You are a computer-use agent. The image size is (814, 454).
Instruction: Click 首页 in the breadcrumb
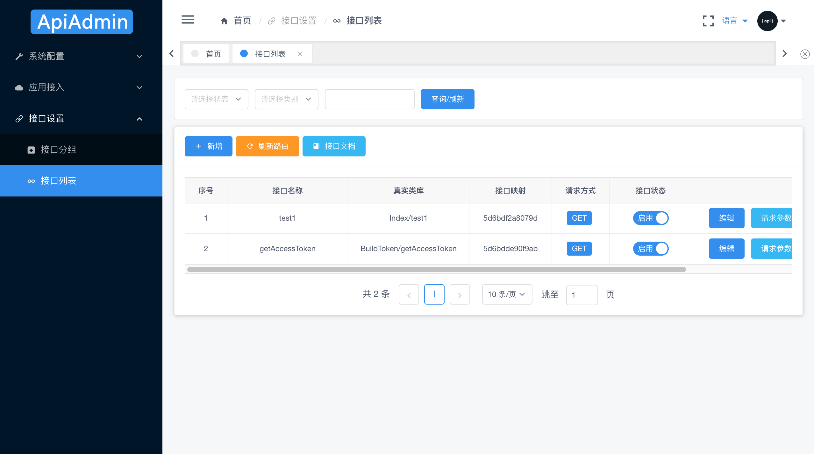point(243,21)
